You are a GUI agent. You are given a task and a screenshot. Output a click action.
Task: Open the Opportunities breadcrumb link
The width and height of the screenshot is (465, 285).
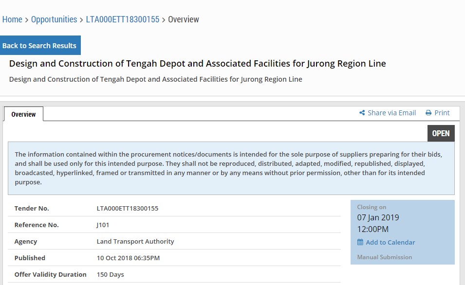pyautogui.click(x=54, y=19)
